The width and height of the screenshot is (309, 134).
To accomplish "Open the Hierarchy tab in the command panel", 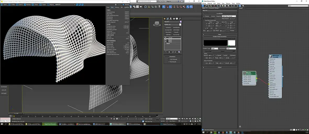I will (x=171, y=19).
